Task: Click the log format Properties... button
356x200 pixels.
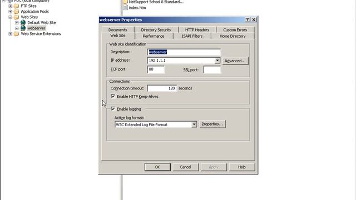Action: click(x=212, y=124)
